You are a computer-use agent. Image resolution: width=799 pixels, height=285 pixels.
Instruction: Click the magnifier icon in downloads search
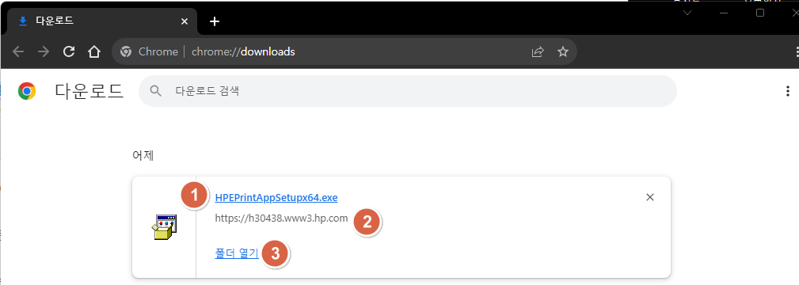pos(156,91)
